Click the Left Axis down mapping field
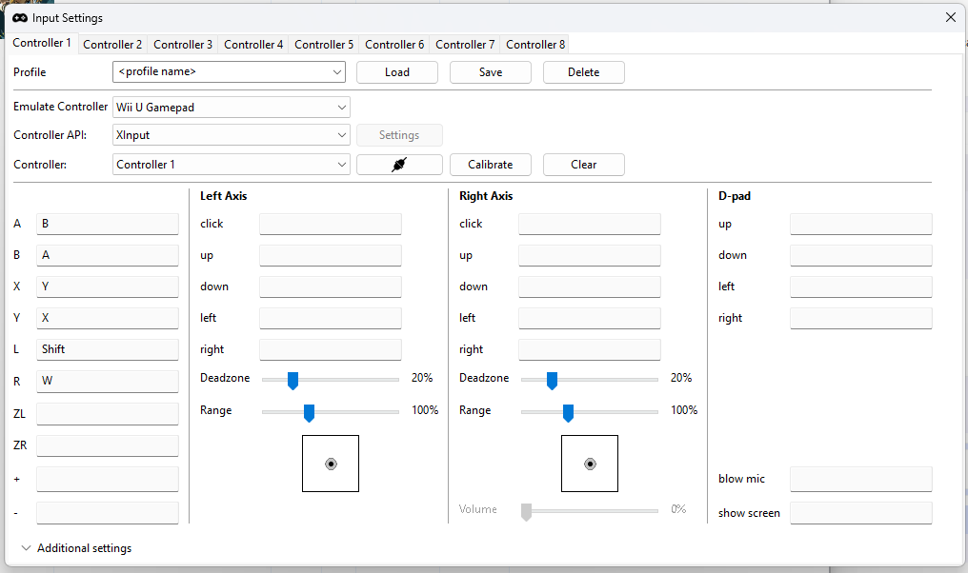The height and width of the screenshot is (573, 968). pos(331,286)
